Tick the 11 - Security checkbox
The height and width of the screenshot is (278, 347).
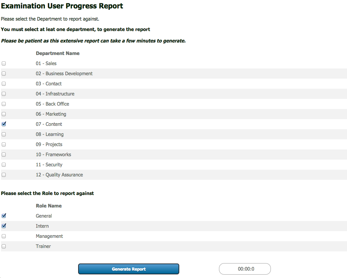point(3,164)
